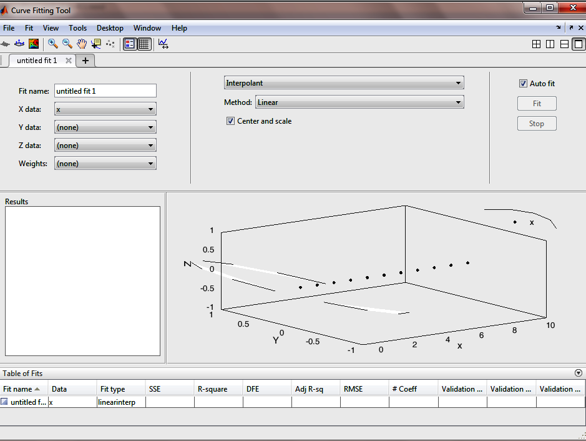
Task: Open the X data dropdown
Action: (x=105, y=109)
